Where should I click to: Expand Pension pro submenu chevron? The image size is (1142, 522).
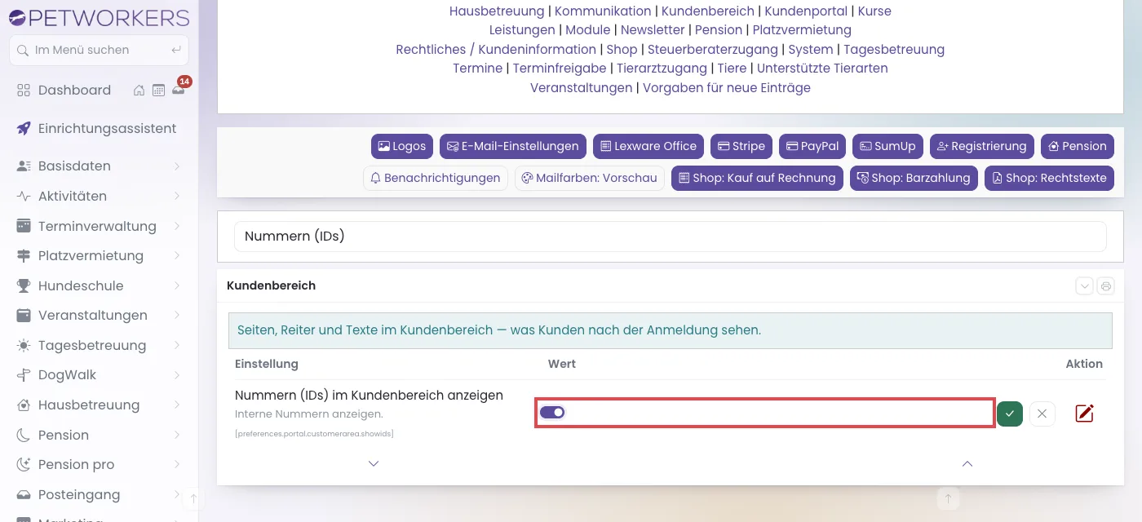tap(177, 465)
